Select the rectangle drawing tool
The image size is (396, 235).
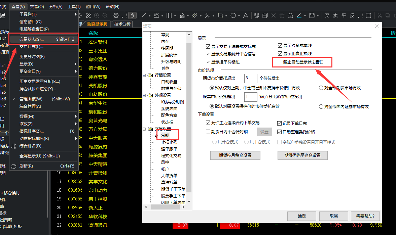pyautogui.click(x=220, y=16)
